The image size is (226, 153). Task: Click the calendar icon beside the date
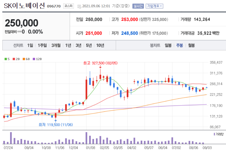[79, 6]
